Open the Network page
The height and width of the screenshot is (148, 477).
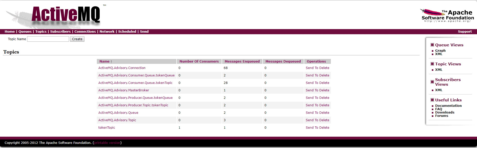(x=107, y=32)
